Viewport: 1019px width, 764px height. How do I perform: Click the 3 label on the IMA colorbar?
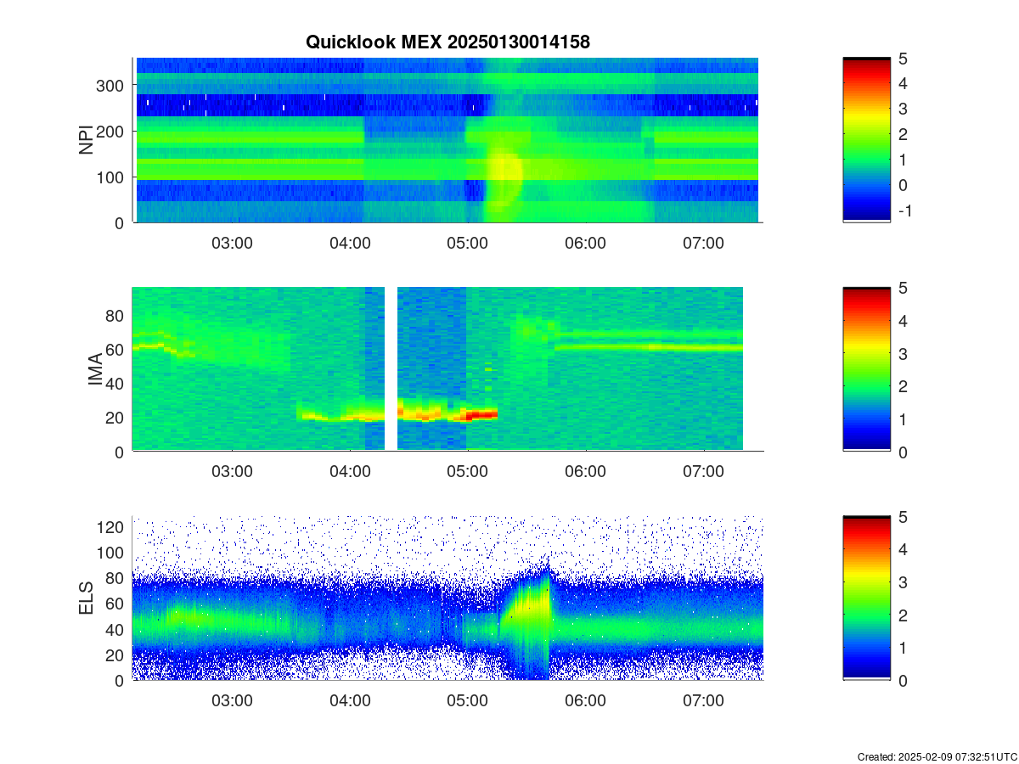pyautogui.click(x=904, y=353)
